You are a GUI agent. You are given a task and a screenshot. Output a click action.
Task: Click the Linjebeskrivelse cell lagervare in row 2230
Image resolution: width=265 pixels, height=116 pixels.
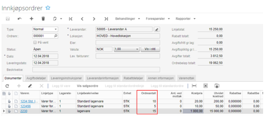99,111
